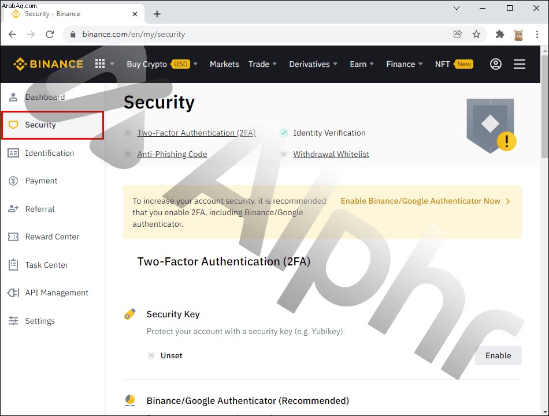The width and height of the screenshot is (549, 416).
Task: Open the extensions puzzle icon
Action: (500, 34)
